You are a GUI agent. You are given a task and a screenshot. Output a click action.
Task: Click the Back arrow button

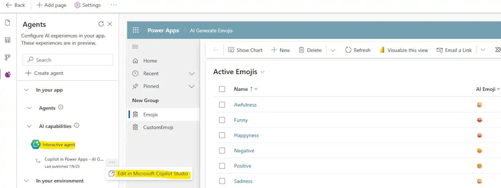coord(15,5)
